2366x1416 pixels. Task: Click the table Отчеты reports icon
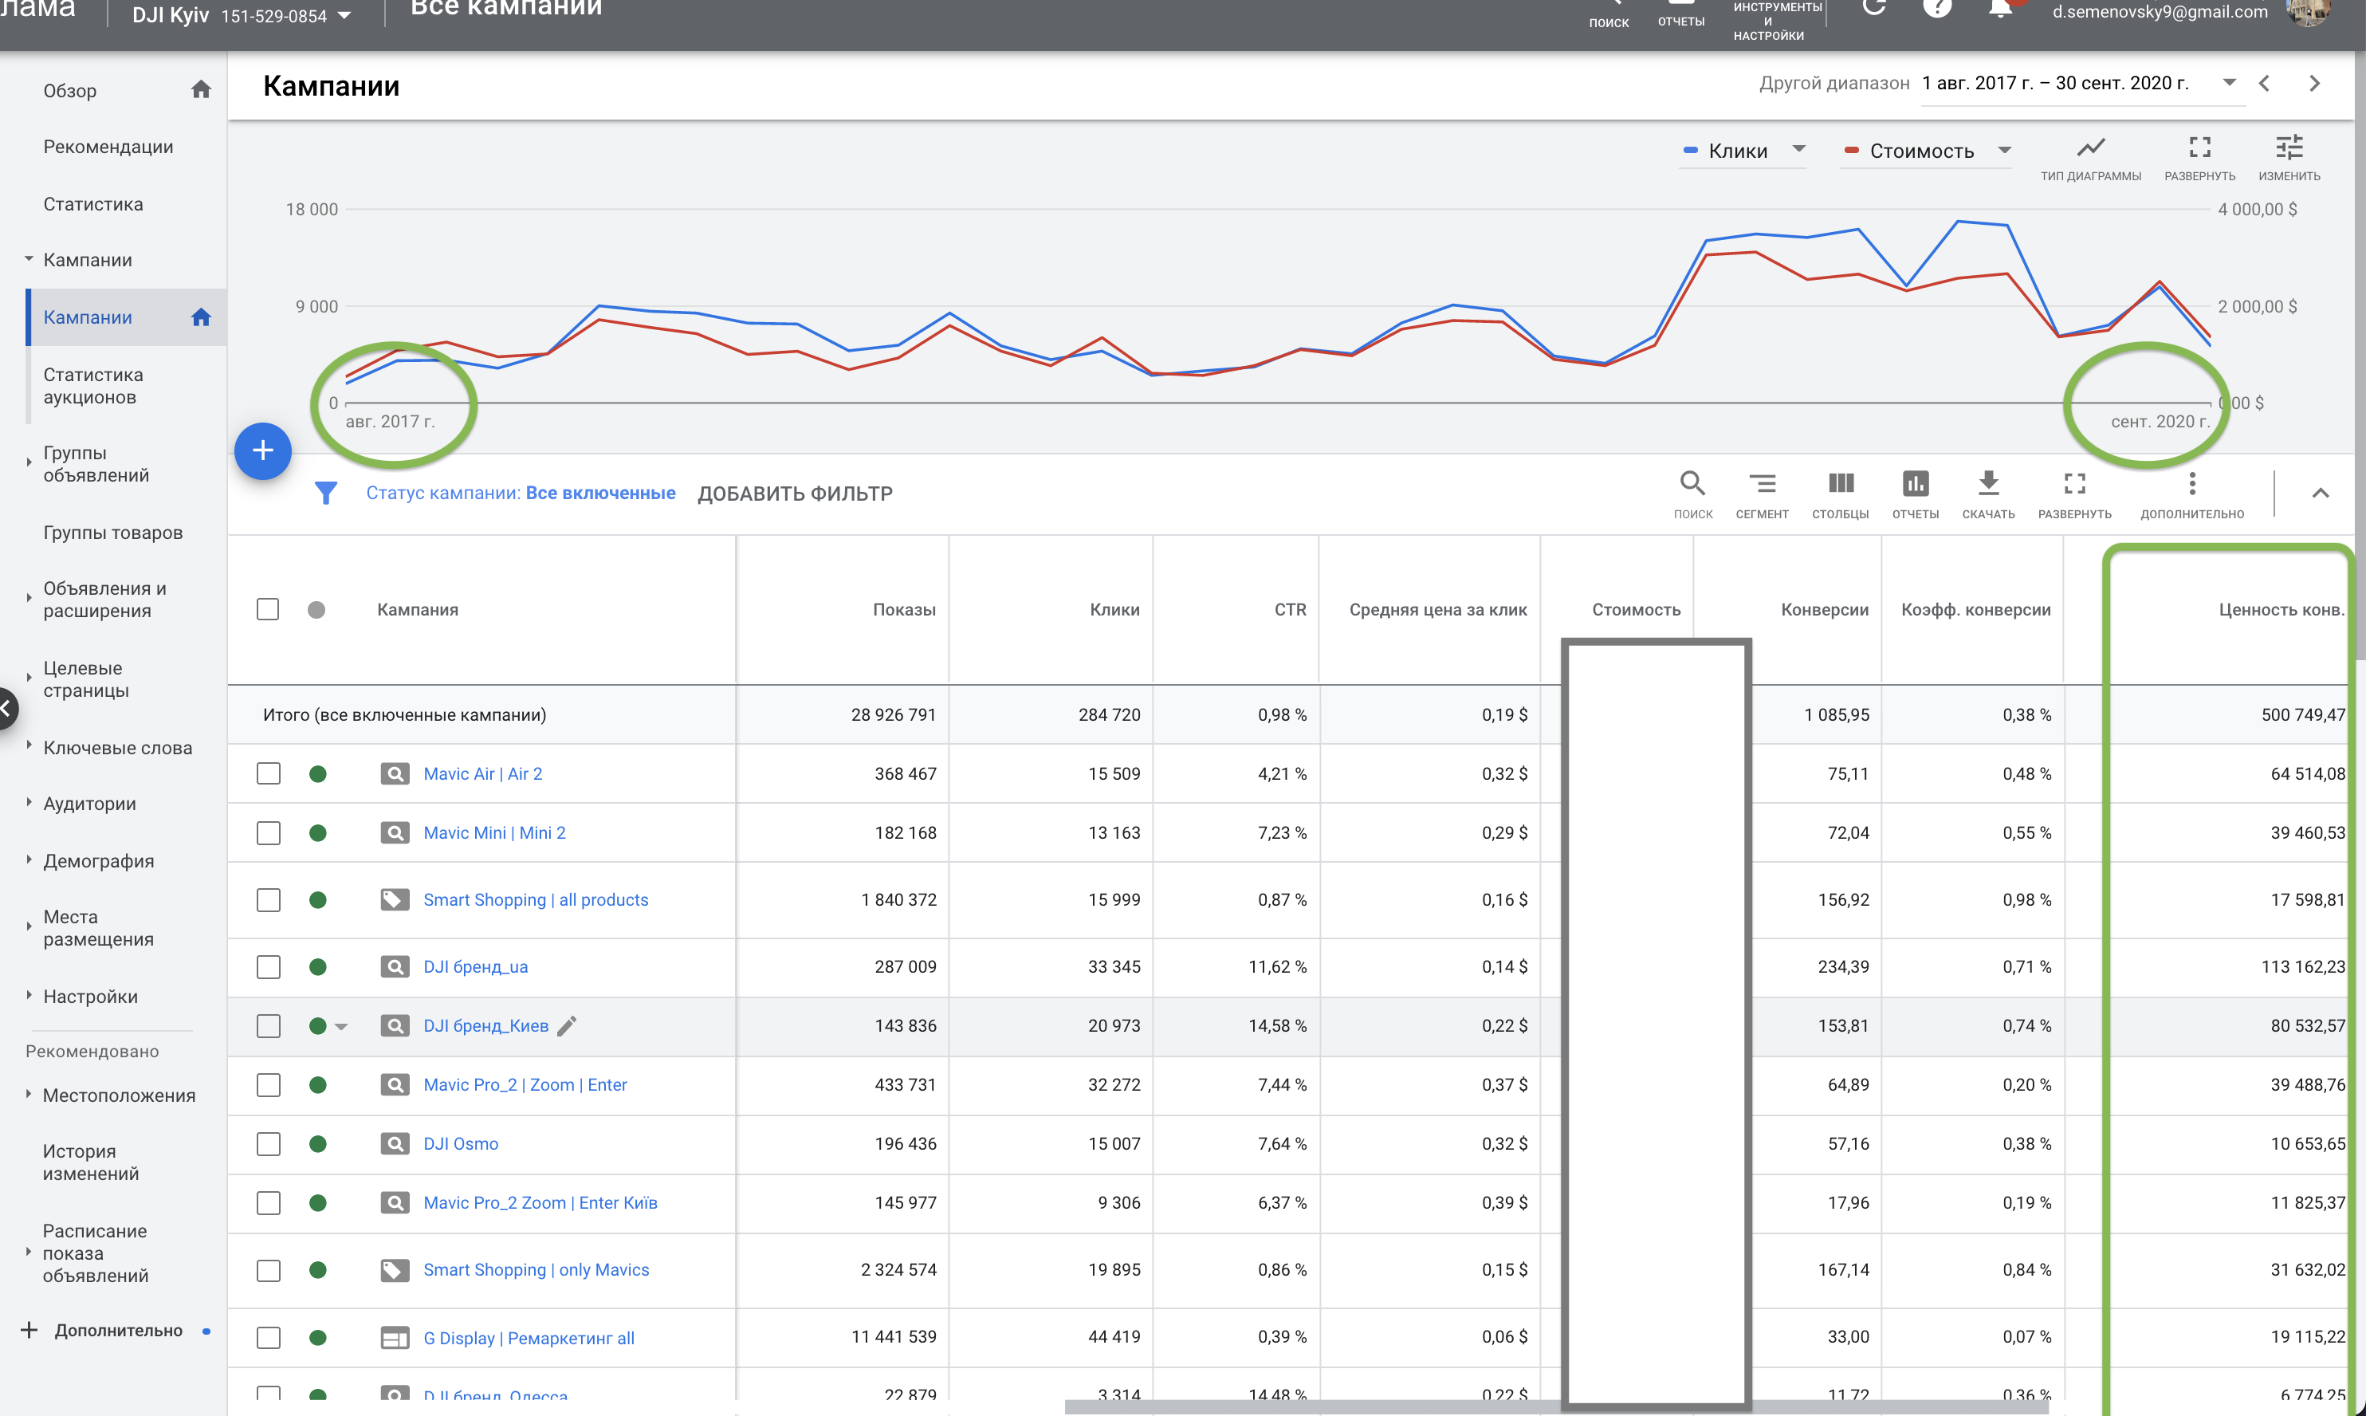[x=1915, y=484]
